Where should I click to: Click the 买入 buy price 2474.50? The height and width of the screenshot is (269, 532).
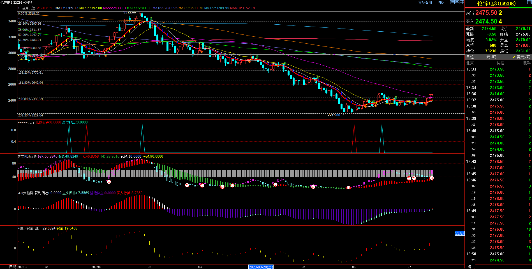(486, 22)
